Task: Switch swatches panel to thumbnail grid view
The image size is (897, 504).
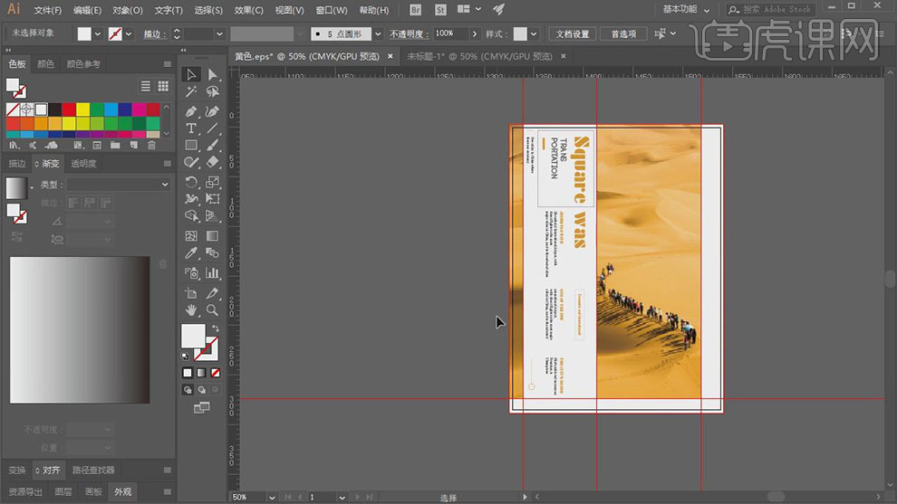Action: tap(163, 86)
